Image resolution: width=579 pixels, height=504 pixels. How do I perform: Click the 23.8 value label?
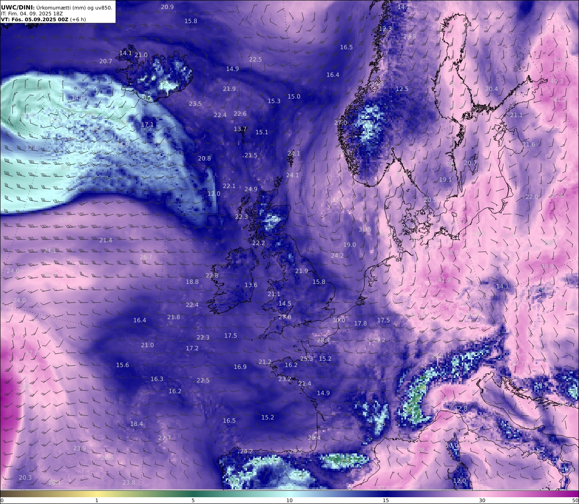tap(129, 483)
